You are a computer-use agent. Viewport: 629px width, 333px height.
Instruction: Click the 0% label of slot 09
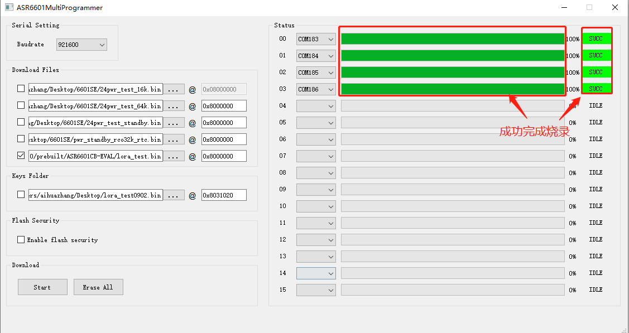click(573, 190)
